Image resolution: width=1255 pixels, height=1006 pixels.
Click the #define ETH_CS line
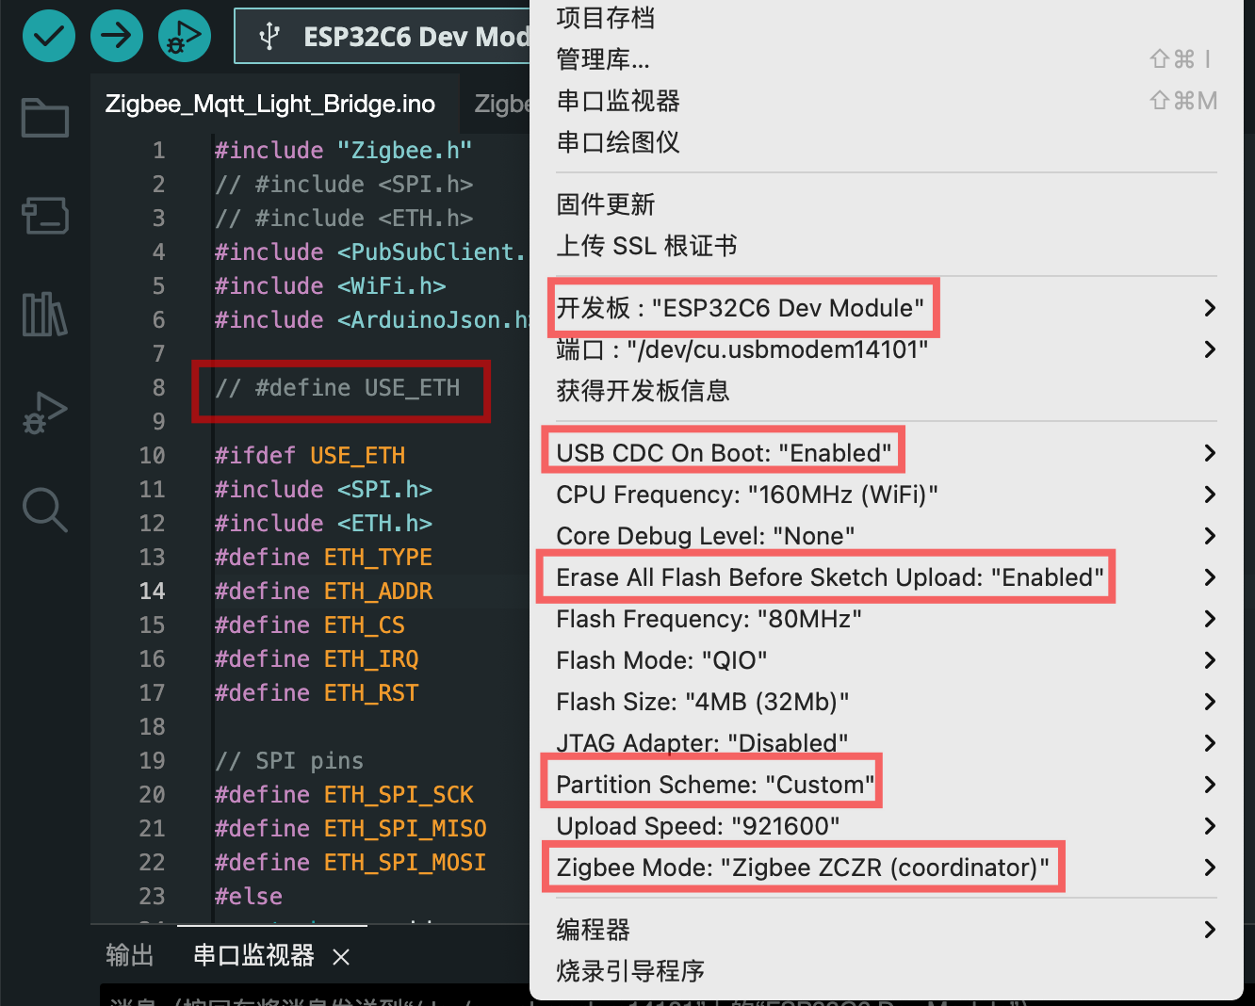click(x=310, y=625)
